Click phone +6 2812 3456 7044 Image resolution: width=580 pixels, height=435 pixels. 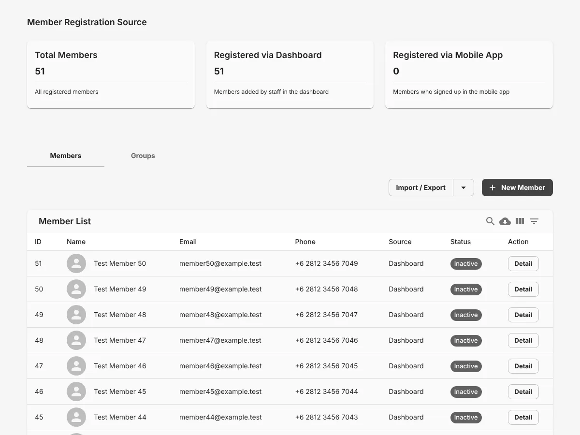click(327, 391)
